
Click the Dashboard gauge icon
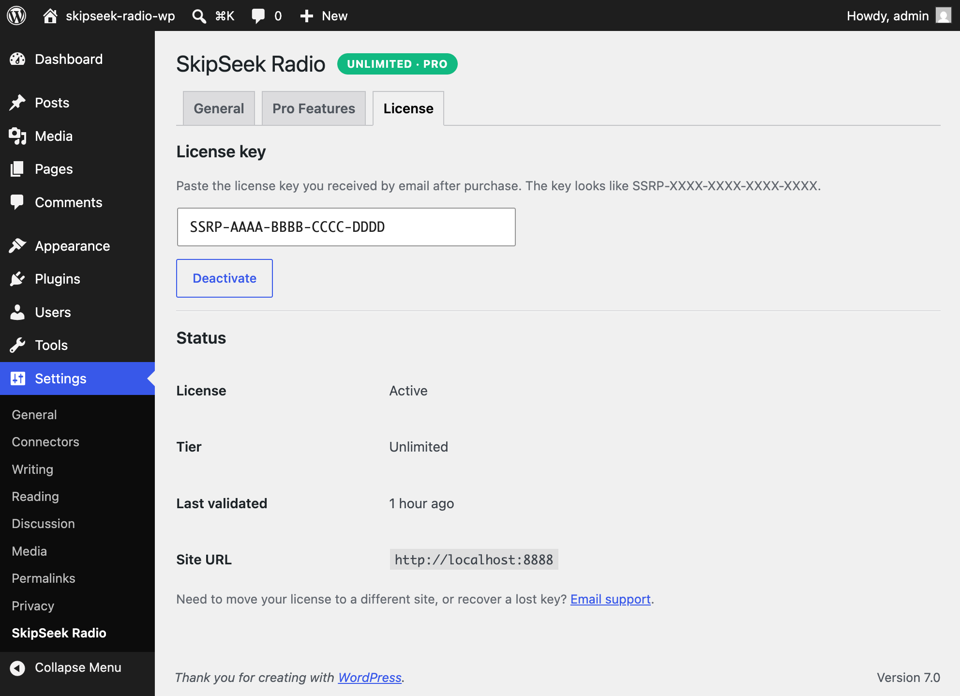pyautogui.click(x=17, y=59)
